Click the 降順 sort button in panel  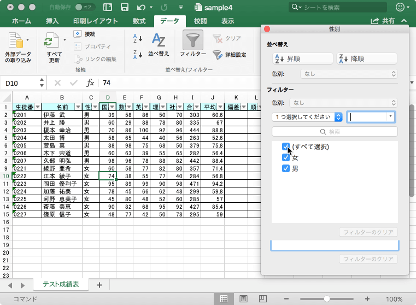pos(367,58)
